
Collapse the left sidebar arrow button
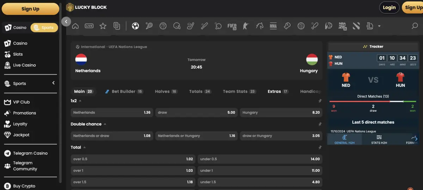[x=66, y=22]
